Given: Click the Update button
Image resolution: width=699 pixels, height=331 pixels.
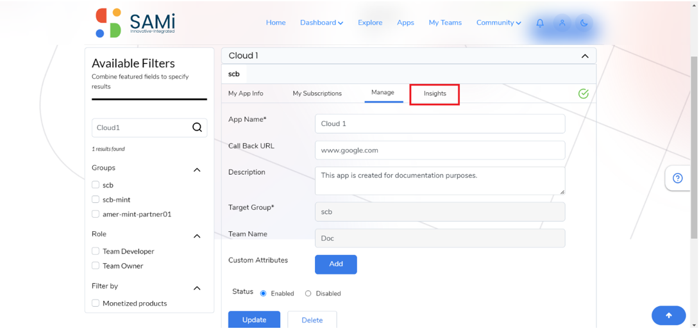Looking at the screenshot, I should point(254,320).
